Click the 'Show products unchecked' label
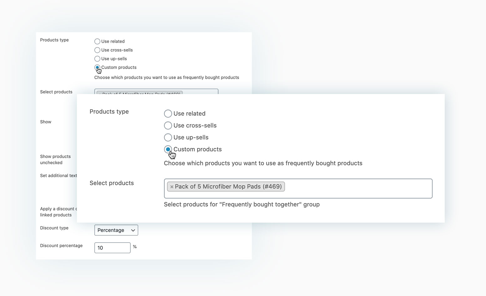The height and width of the screenshot is (296, 486). tap(55, 160)
